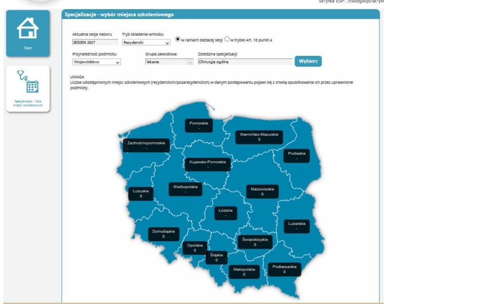The image size is (488, 304).
Task: Select Lubelskie region label
Action: pyautogui.click(x=296, y=226)
